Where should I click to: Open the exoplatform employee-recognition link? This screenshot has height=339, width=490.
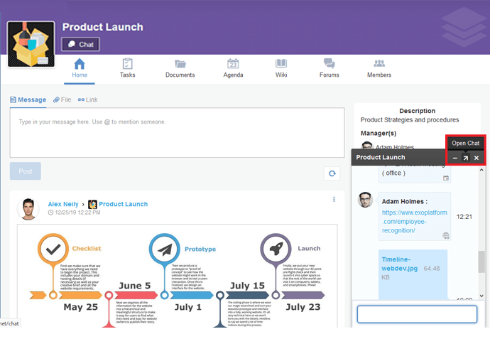click(x=415, y=221)
